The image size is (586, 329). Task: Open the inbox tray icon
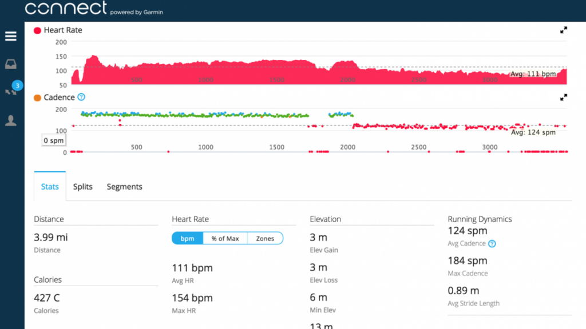coord(10,63)
